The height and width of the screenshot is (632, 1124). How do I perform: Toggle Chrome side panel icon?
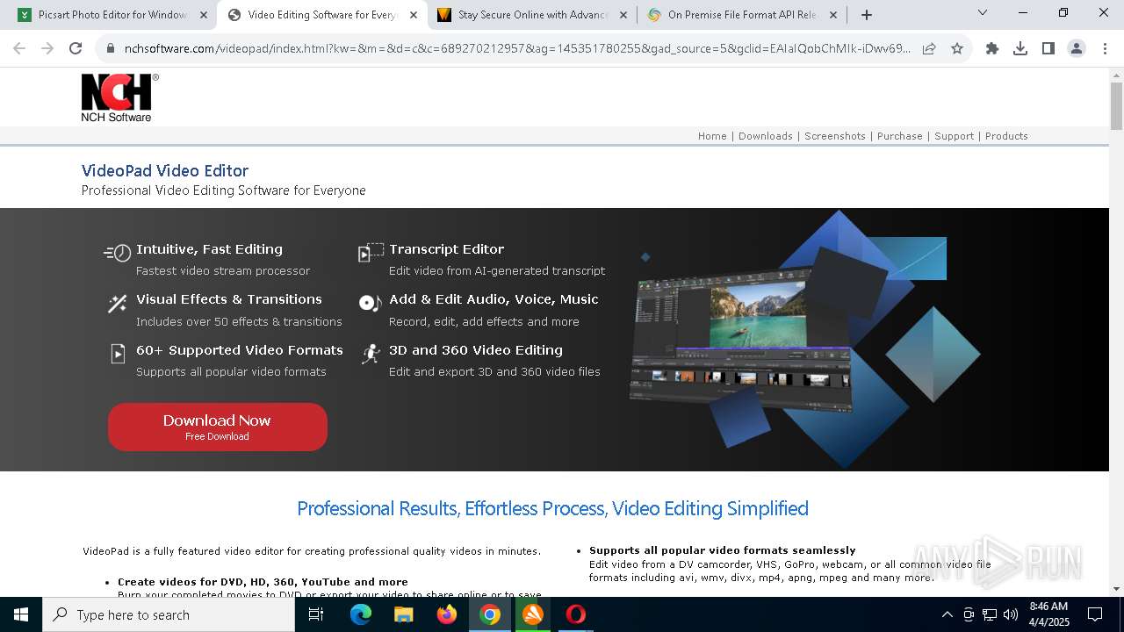pos(1048,48)
